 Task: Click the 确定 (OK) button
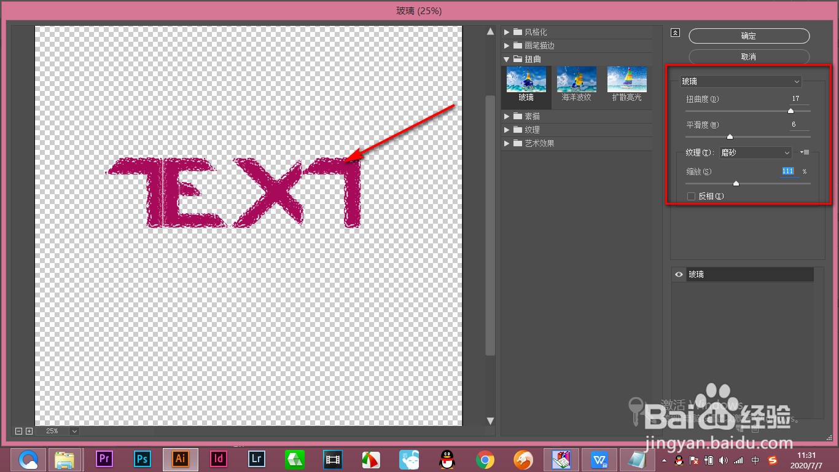[x=748, y=36]
